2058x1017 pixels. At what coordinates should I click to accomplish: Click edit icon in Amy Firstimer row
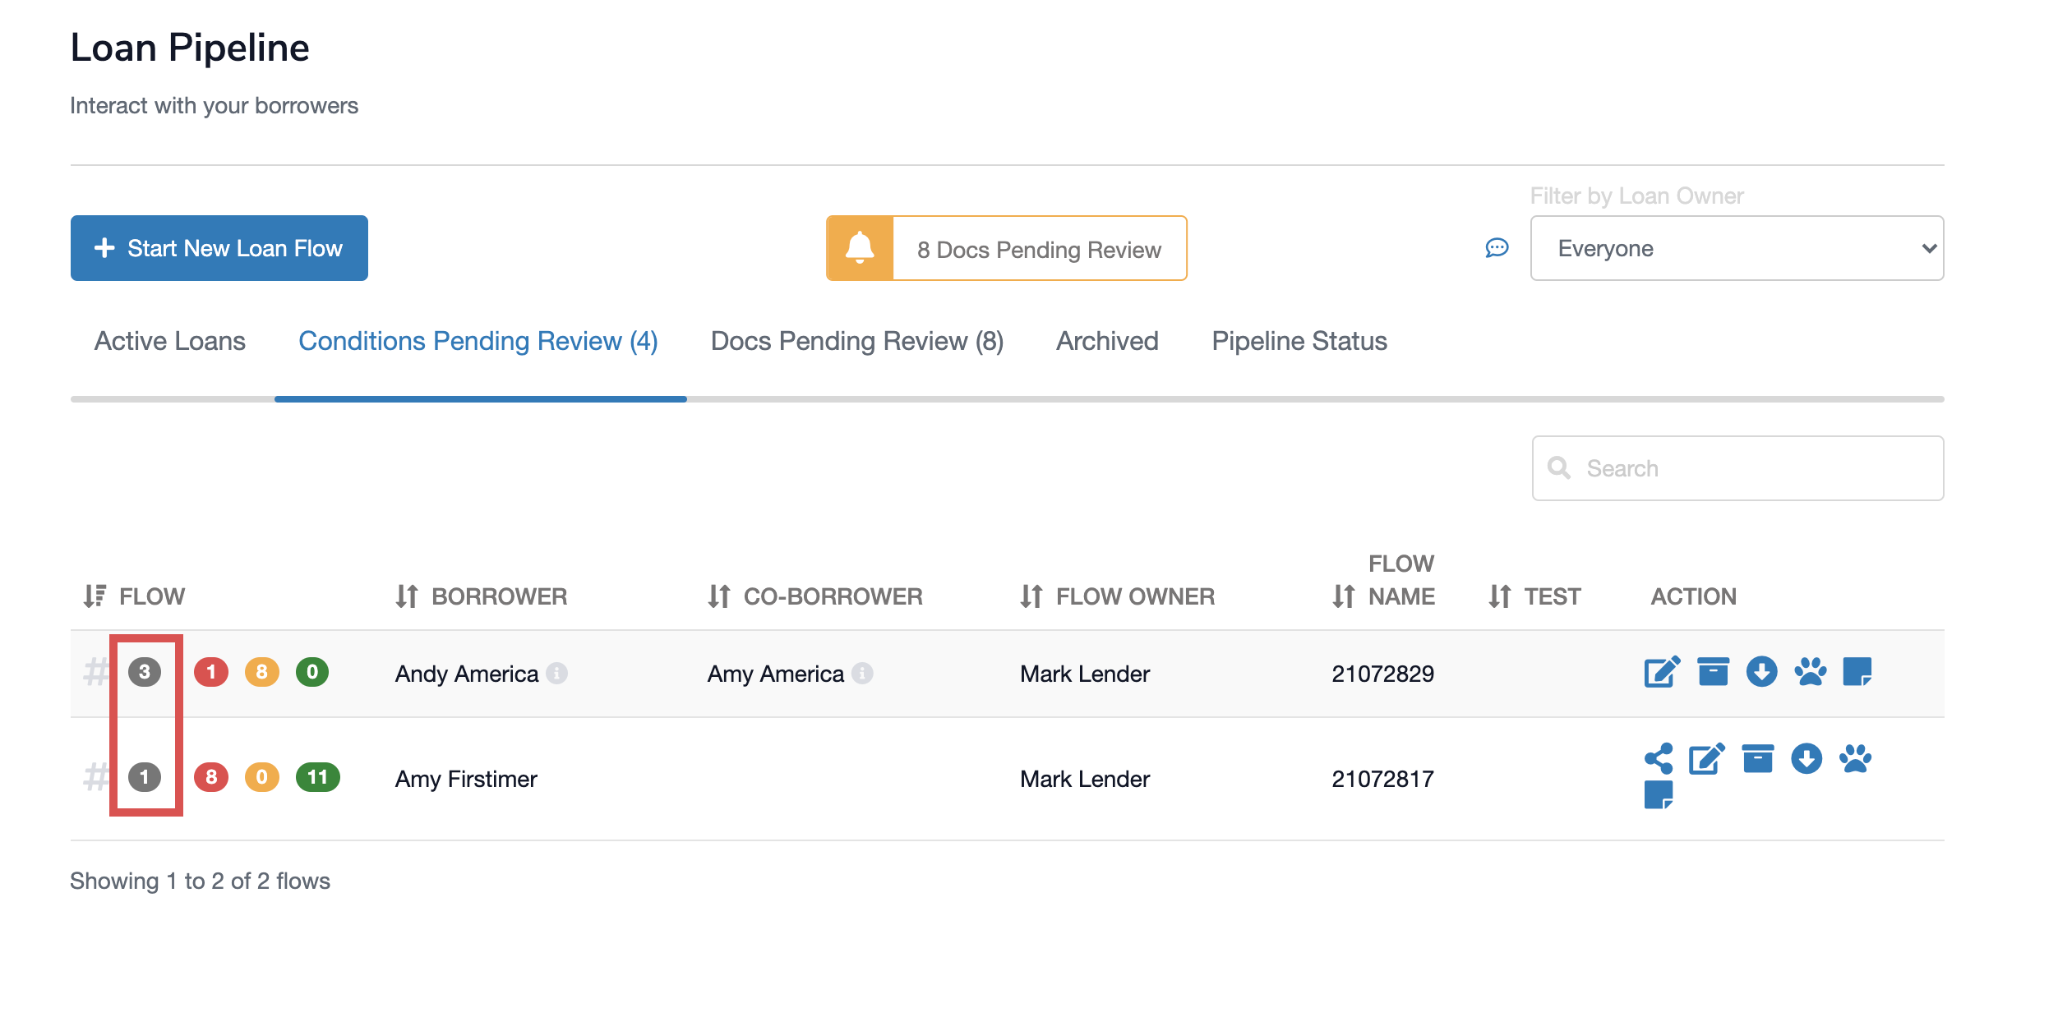tap(1706, 758)
